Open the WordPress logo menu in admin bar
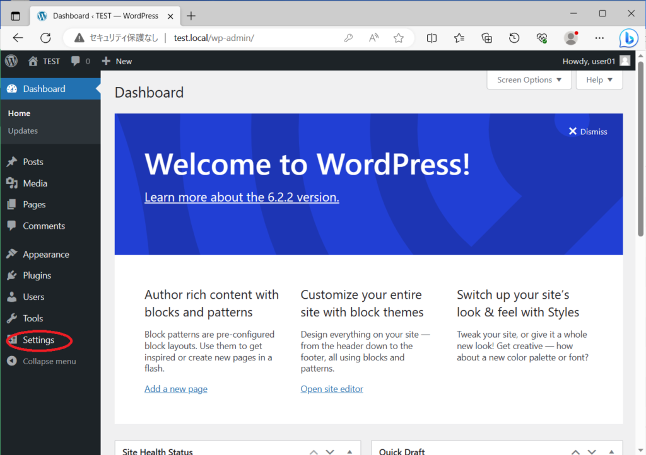Viewport: 646px width, 455px height. click(x=11, y=61)
